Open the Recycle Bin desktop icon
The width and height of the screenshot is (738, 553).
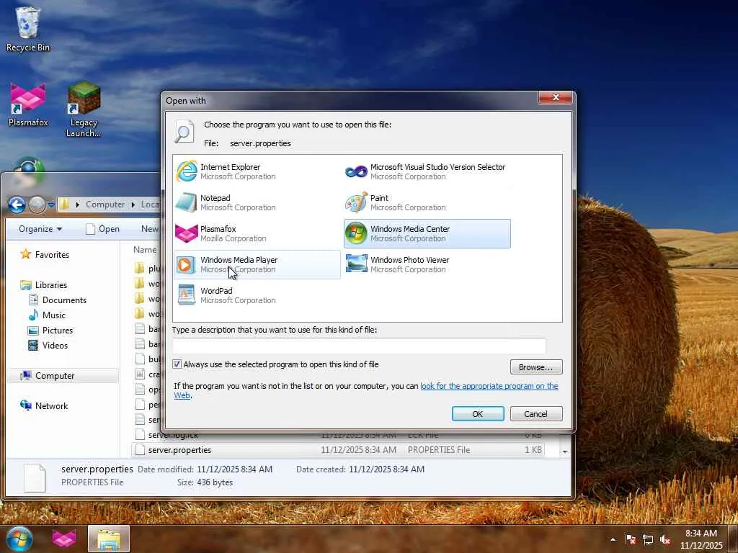[28, 28]
